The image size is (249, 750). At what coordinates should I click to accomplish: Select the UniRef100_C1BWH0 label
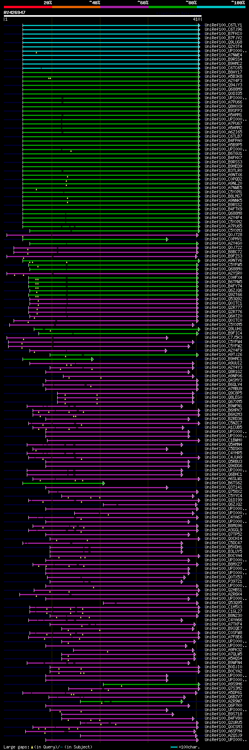coord(223,440)
